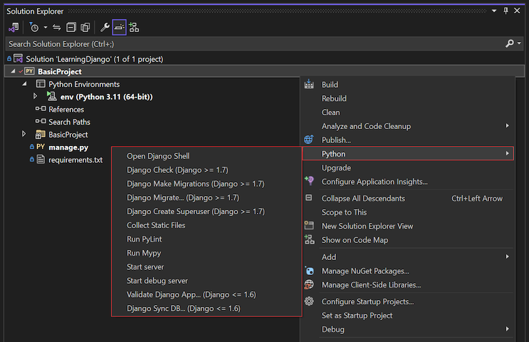529x342 pixels.
Task: Click the search magnifier icon
Action: point(510,44)
